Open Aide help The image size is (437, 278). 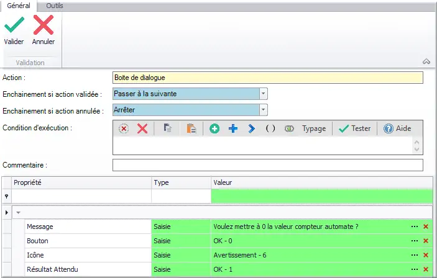tap(397, 128)
